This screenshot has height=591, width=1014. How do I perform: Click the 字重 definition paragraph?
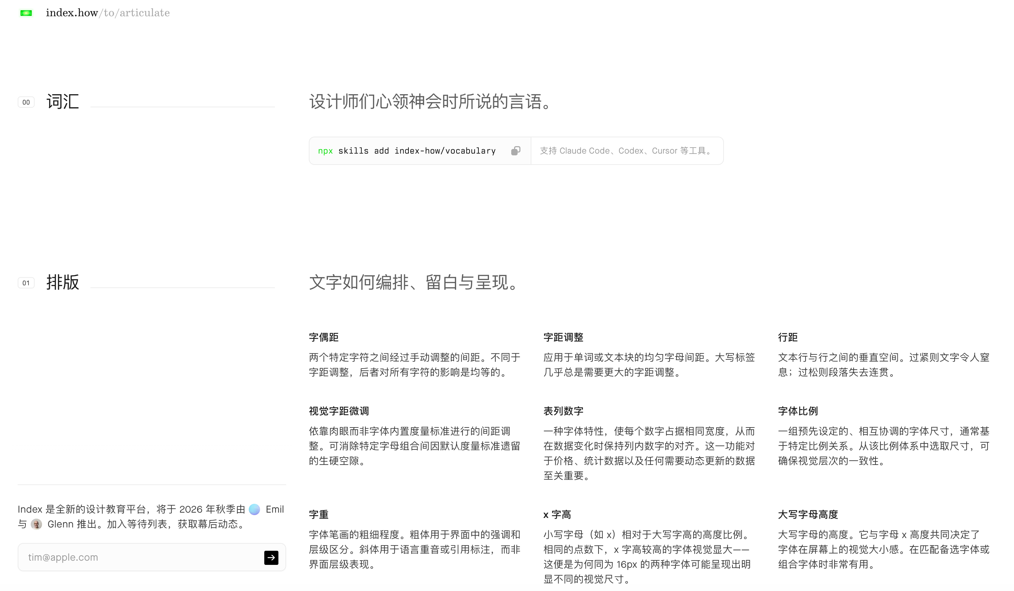pos(415,550)
